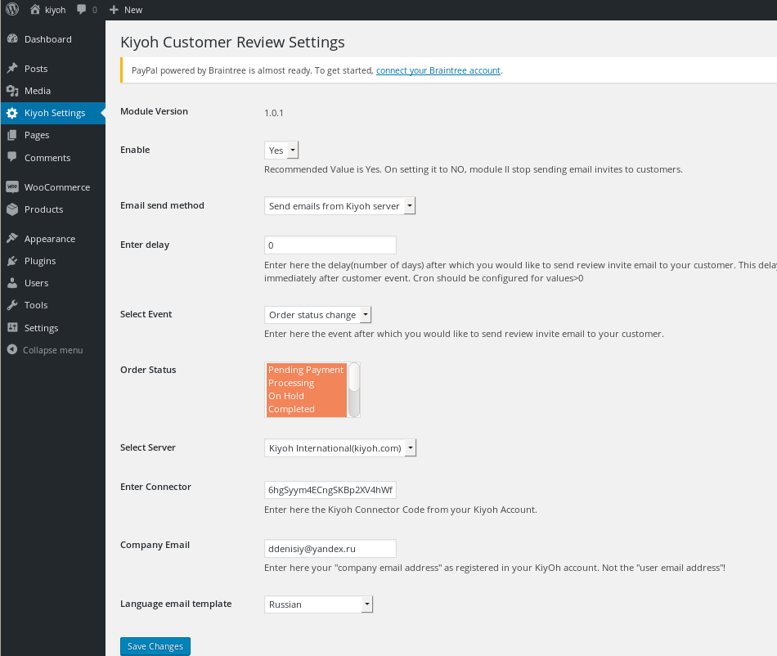Image resolution: width=777 pixels, height=656 pixels.
Task: Go to Posts menu item
Action: coord(53,69)
